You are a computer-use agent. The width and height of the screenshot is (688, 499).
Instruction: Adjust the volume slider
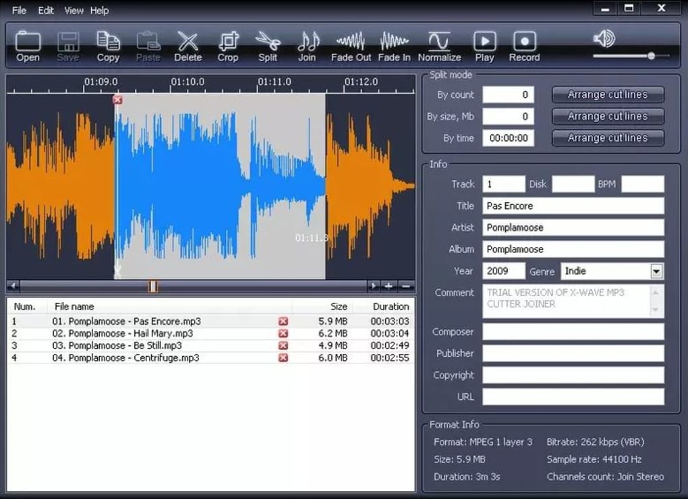[651, 57]
